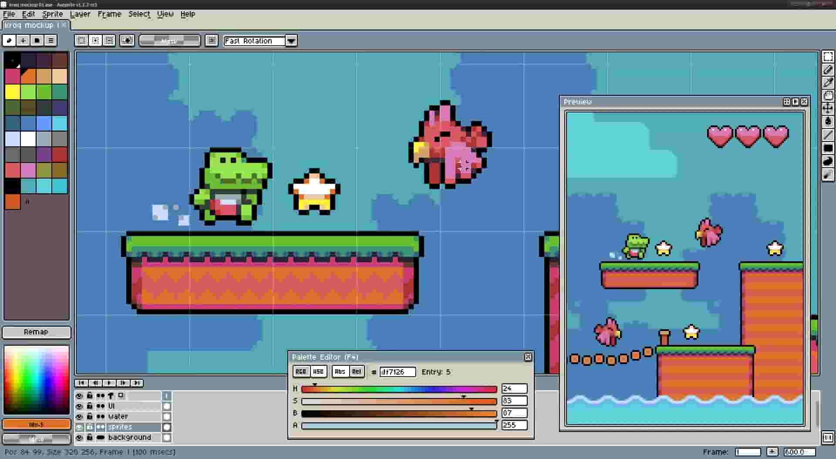The width and height of the screenshot is (836, 459).
Task: Lock the UI layer
Action: click(x=90, y=406)
